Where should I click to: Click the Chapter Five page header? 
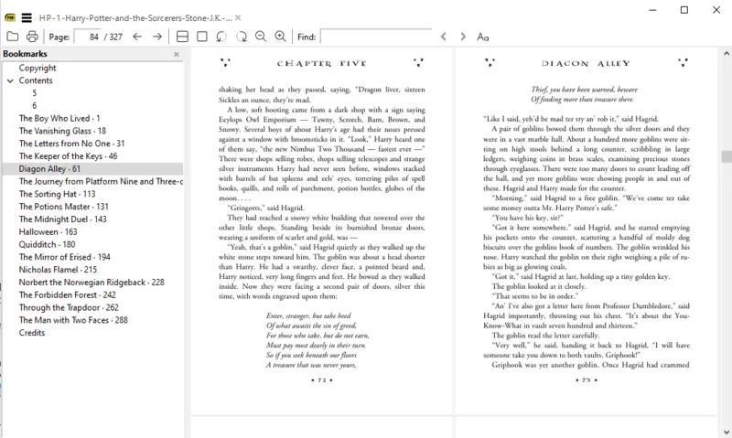322,63
